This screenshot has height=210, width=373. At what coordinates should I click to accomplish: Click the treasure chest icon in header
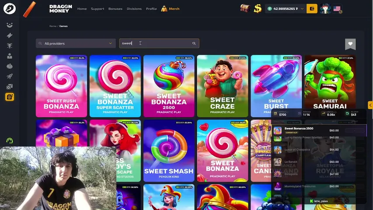[245, 8]
